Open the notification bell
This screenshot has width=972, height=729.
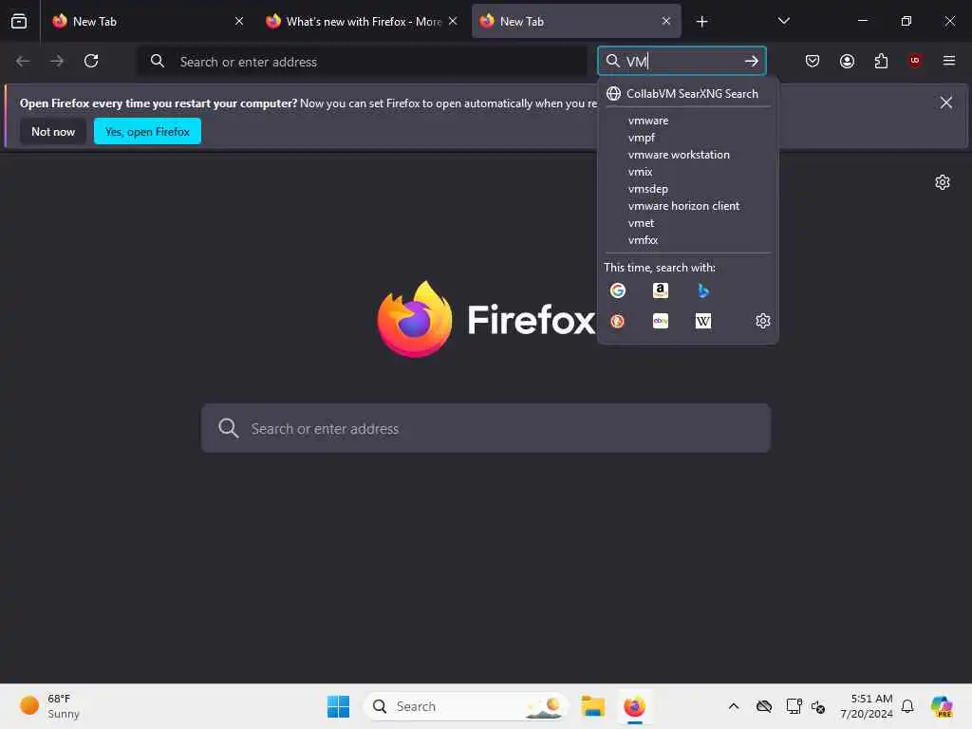tap(907, 706)
